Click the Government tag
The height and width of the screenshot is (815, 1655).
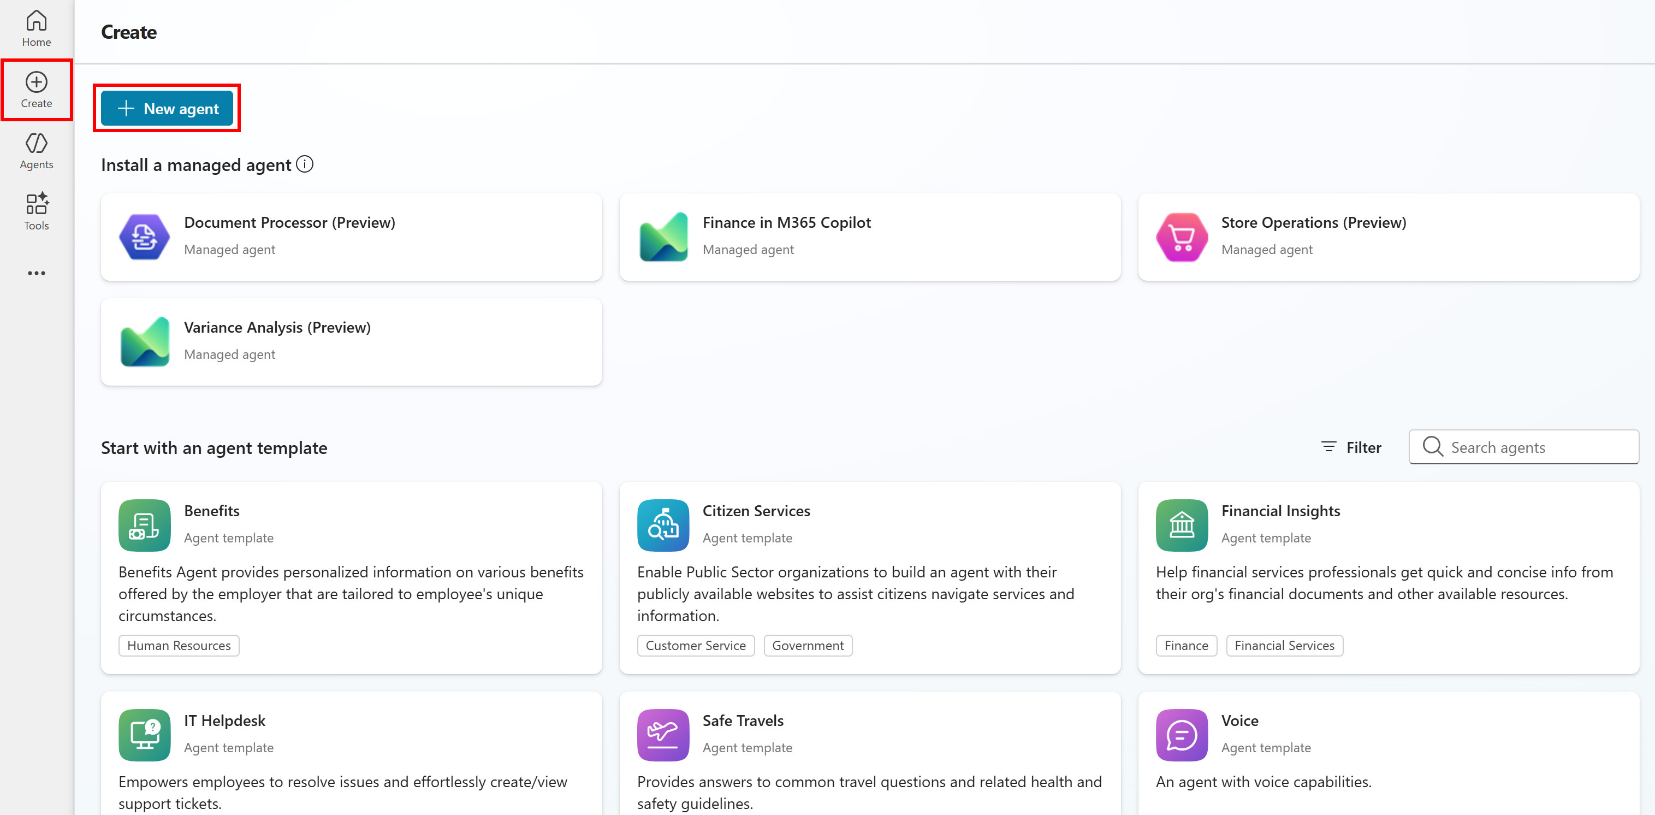(808, 645)
